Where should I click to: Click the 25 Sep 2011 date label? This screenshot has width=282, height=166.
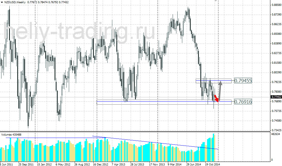26,164
